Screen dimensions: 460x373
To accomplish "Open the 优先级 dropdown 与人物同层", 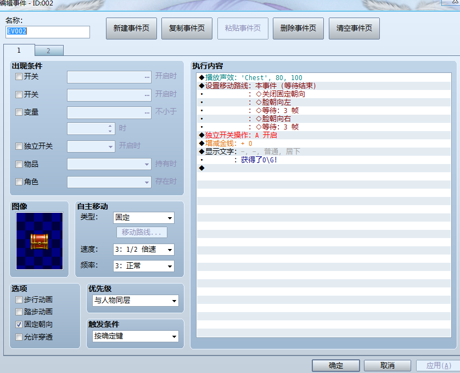I will click(x=136, y=301).
